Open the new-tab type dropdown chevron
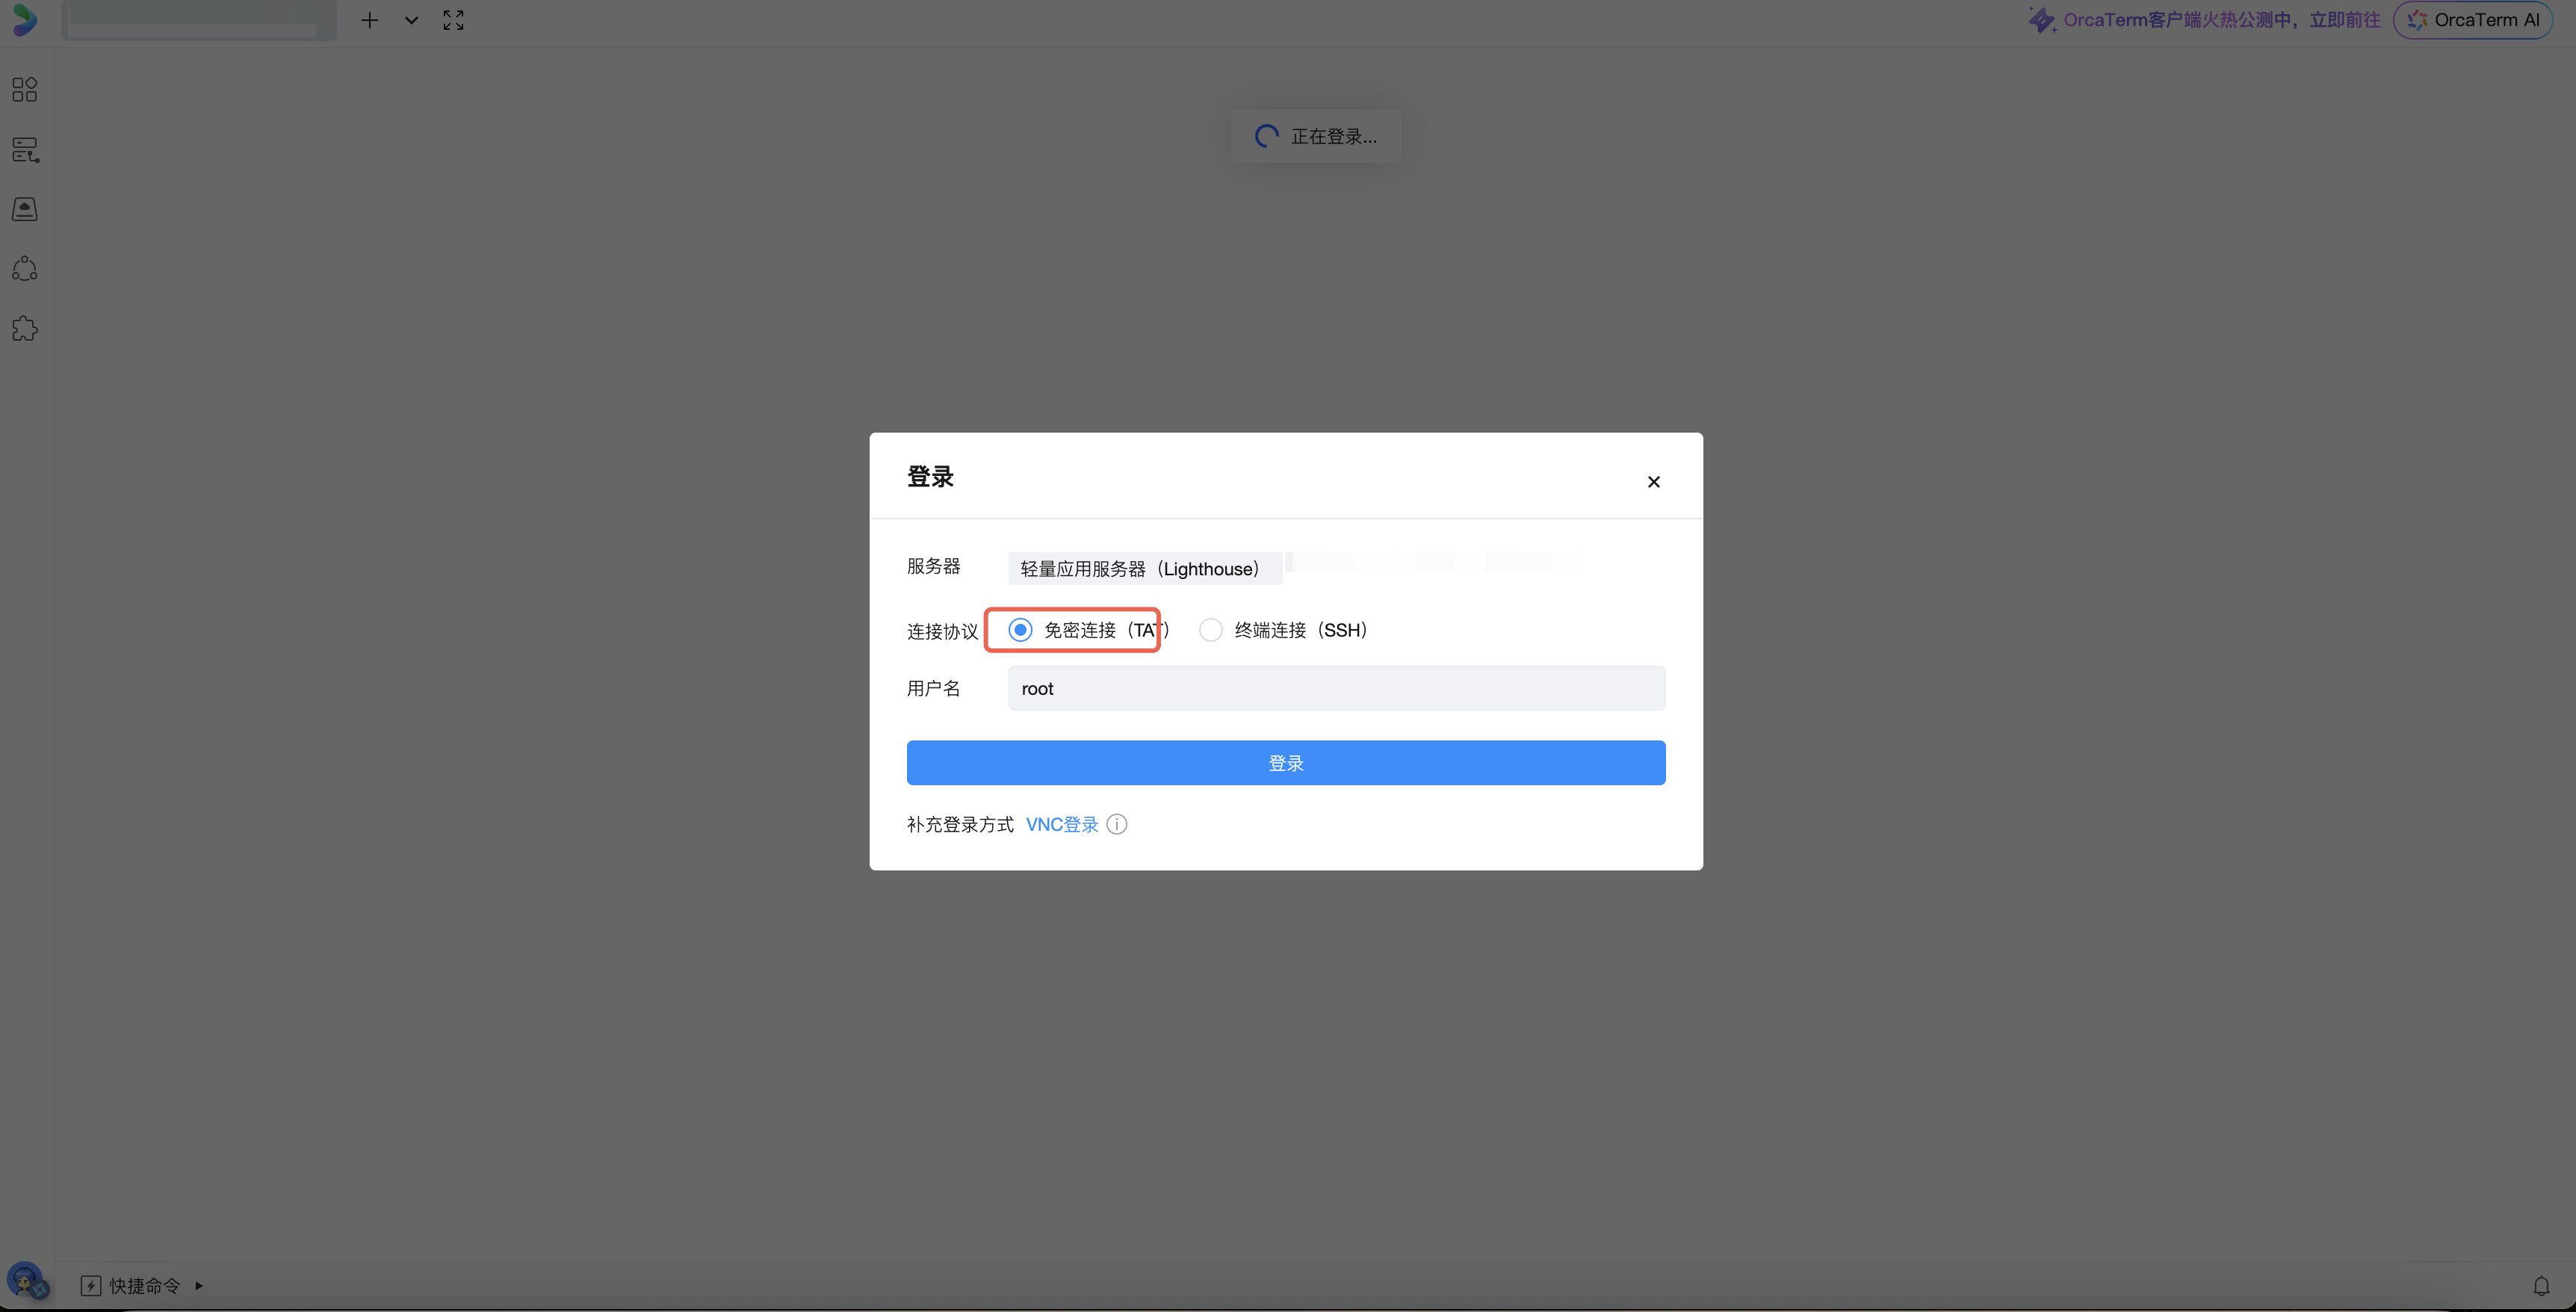 pyautogui.click(x=410, y=20)
